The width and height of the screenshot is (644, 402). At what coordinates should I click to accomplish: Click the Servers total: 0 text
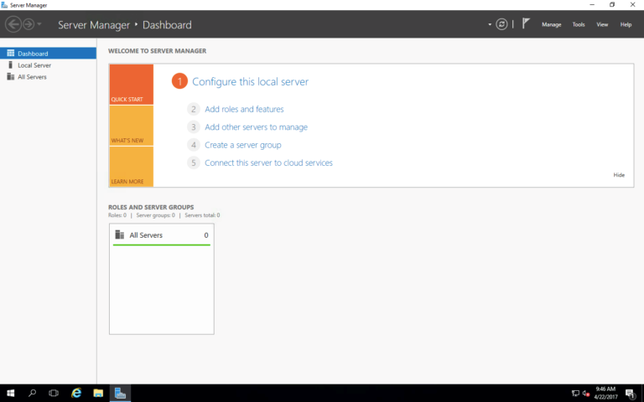[x=202, y=215]
